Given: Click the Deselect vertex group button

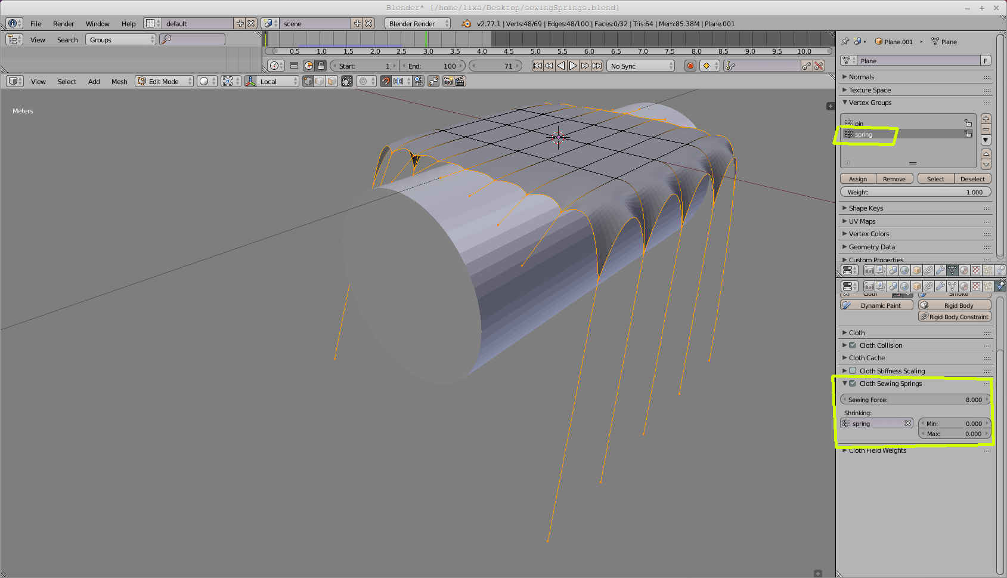Looking at the screenshot, I should (972, 179).
